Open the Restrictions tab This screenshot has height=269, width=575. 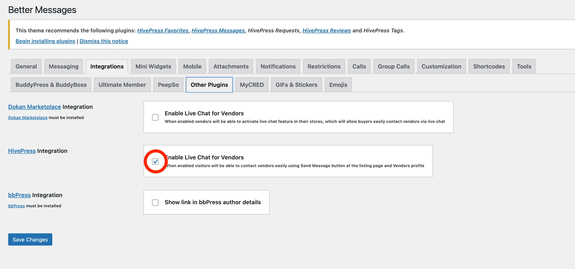(x=324, y=67)
